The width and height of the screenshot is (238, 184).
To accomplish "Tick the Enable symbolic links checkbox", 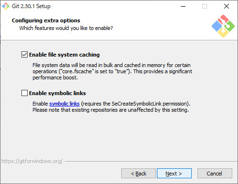I will click(x=24, y=93).
